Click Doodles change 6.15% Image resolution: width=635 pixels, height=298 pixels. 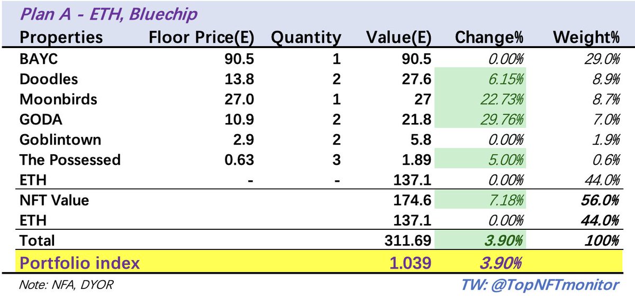coord(505,79)
